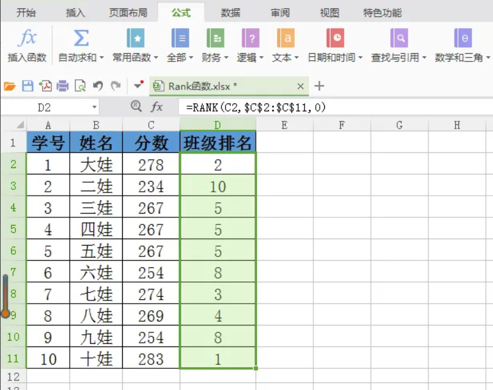Expand the Lookup and Reference (查找与引用) dropdown arrow
The height and width of the screenshot is (390, 493).
424,58
